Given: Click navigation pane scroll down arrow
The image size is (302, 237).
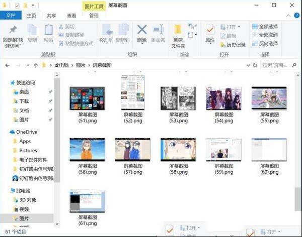Looking at the screenshot, I should (57, 224).
